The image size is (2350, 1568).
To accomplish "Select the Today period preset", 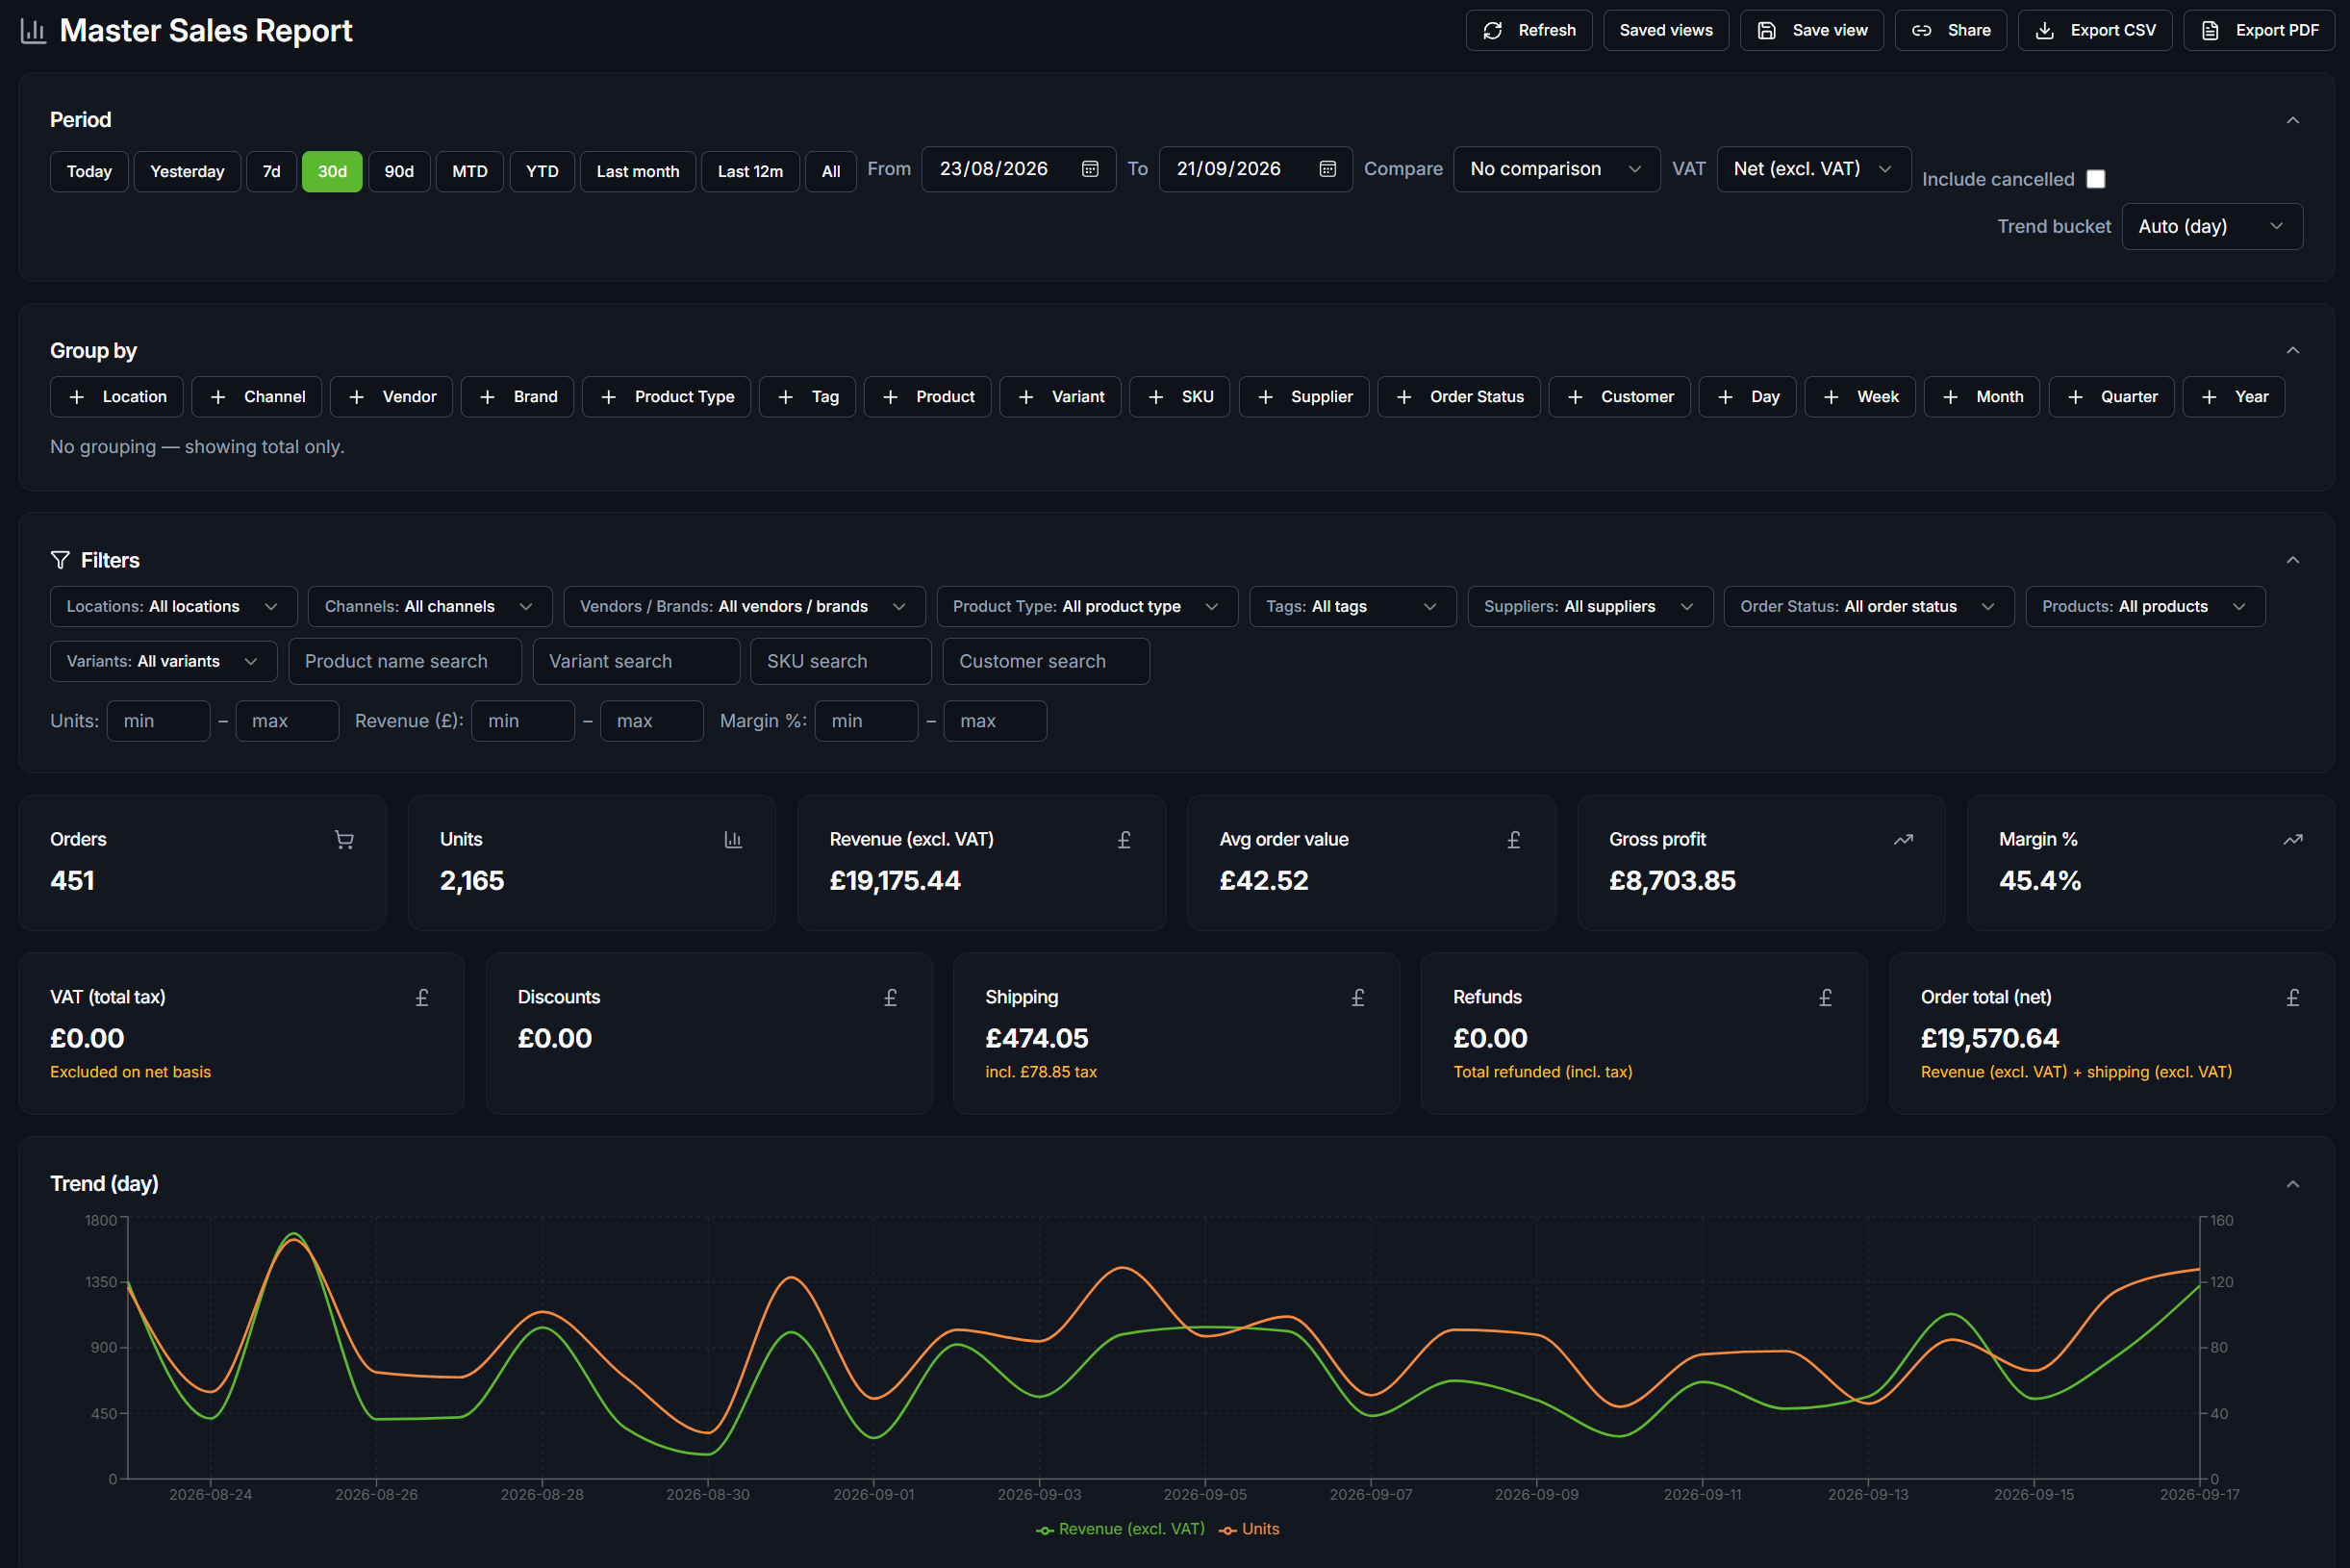I will point(89,172).
